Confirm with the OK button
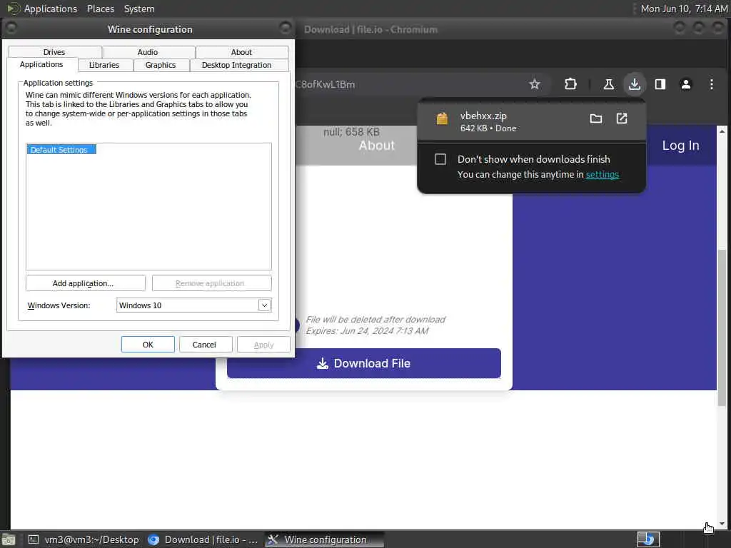Screen dimensions: 731x548 pos(148,345)
